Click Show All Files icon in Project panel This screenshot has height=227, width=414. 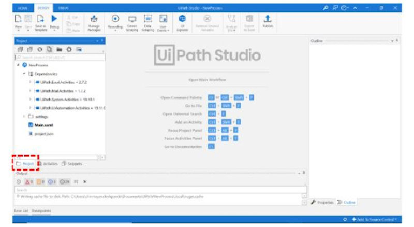(x=49, y=49)
